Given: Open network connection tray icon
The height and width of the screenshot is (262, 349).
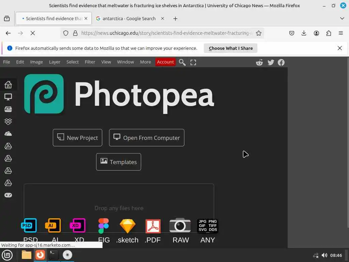Looking at the screenshot, I should 316,255.
